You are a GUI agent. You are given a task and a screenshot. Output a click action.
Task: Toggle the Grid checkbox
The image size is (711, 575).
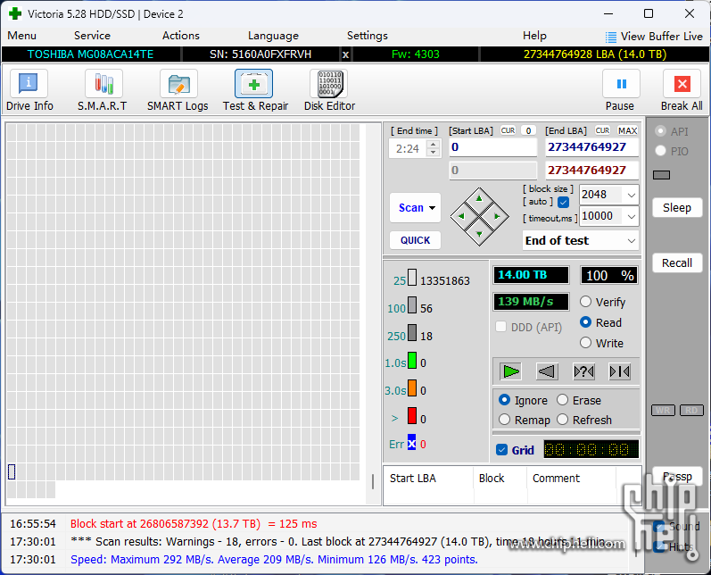click(501, 450)
